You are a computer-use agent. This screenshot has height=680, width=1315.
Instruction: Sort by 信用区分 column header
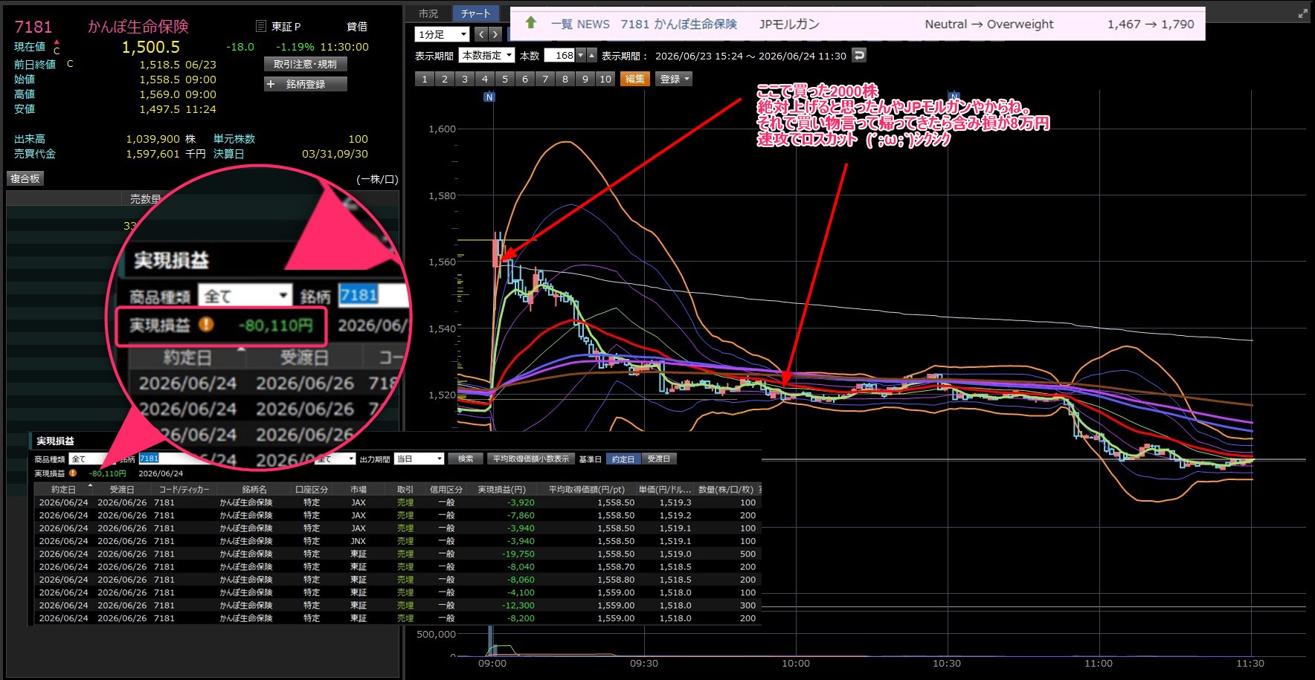[446, 489]
